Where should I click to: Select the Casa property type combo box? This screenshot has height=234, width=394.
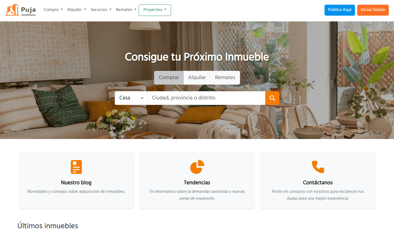point(131,98)
